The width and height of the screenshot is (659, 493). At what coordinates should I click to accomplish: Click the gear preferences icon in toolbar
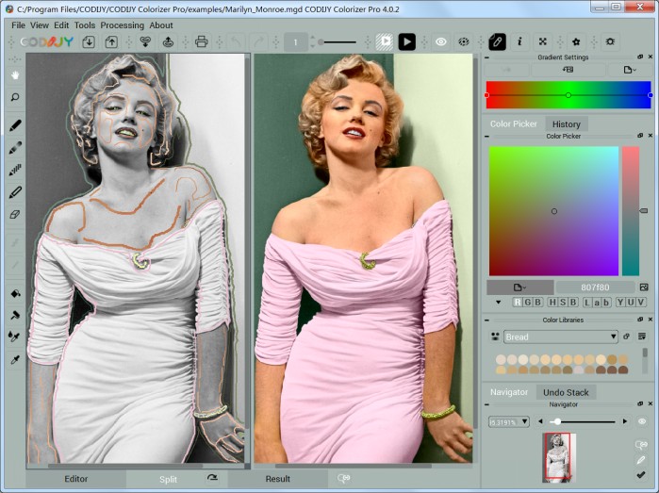coord(610,41)
